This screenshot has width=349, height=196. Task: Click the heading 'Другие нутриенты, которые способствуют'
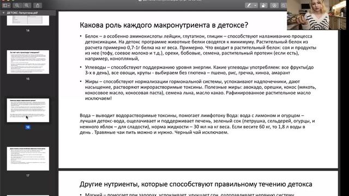196,184
